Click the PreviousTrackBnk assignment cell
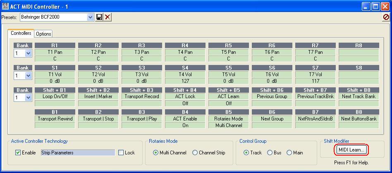Viewport: 392px width, 173px height. 316,96
